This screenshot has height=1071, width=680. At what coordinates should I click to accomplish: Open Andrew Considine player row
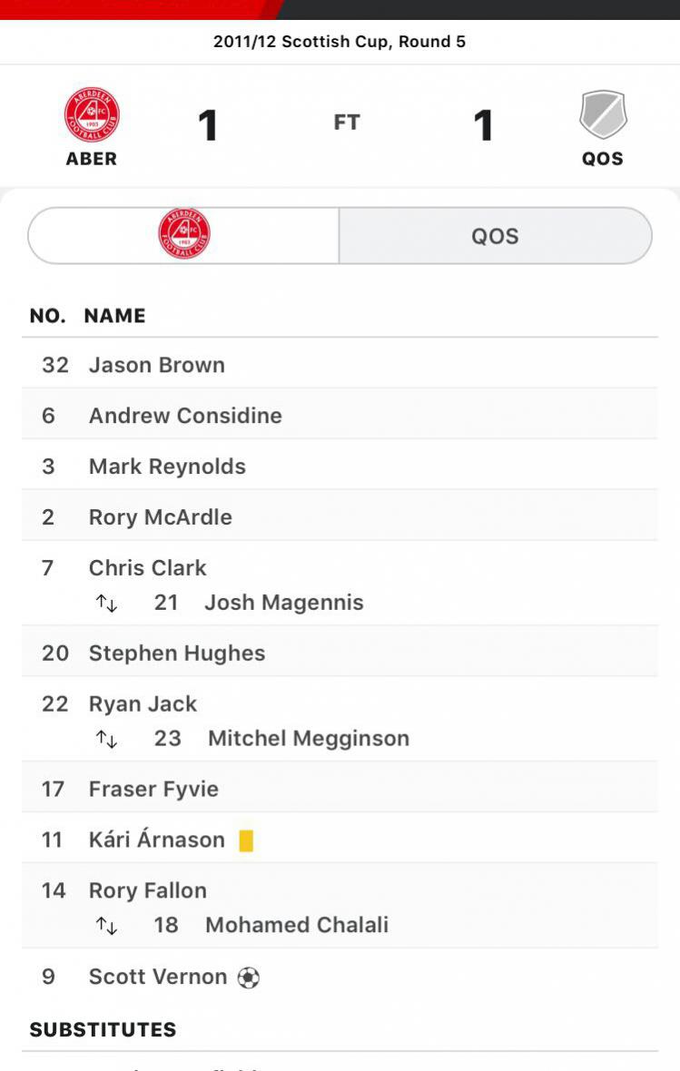click(340, 414)
